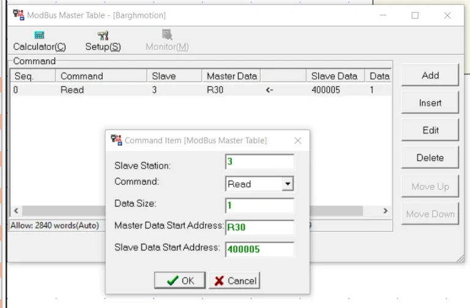The width and height of the screenshot is (470, 308).
Task: Click the Command column header
Action: click(x=102, y=76)
